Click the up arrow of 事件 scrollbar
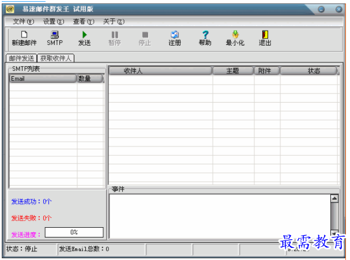This screenshot has width=350, height=260. coord(334,198)
